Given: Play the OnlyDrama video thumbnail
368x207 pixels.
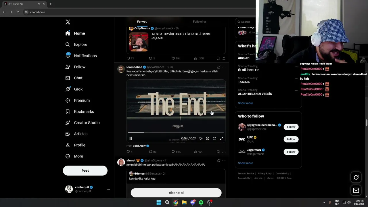Looking at the screenshot, I should coord(139,42).
